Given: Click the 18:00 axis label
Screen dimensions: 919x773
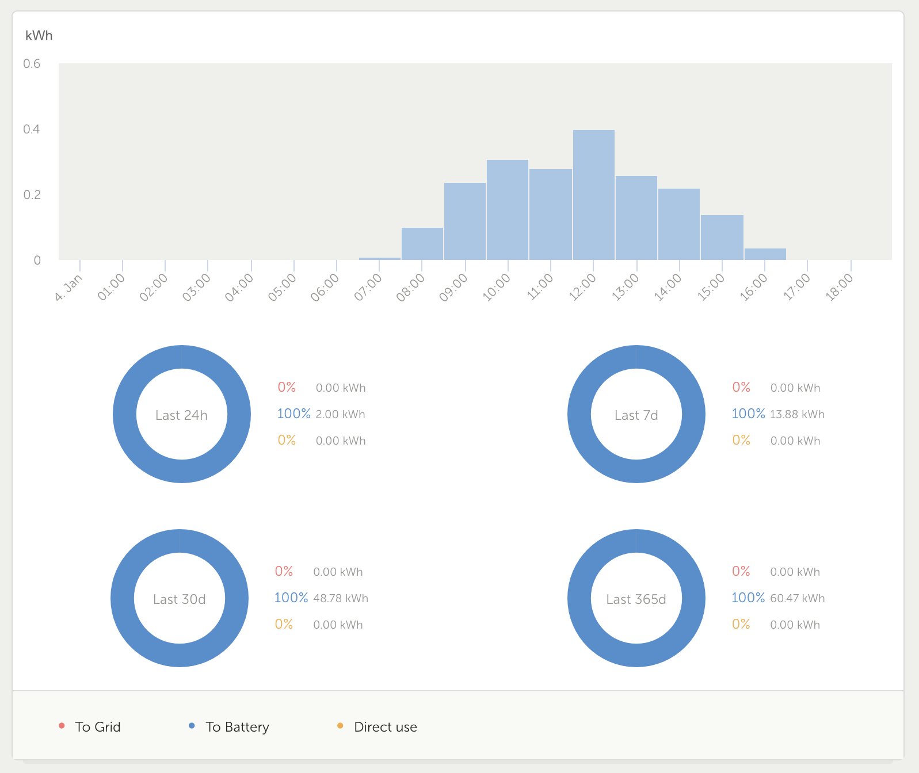Looking at the screenshot, I should [x=840, y=287].
